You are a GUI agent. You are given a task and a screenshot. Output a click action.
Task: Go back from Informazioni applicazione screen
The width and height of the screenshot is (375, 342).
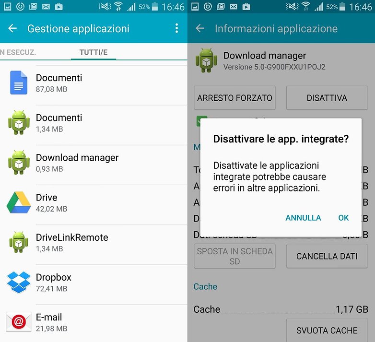pyautogui.click(x=200, y=28)
